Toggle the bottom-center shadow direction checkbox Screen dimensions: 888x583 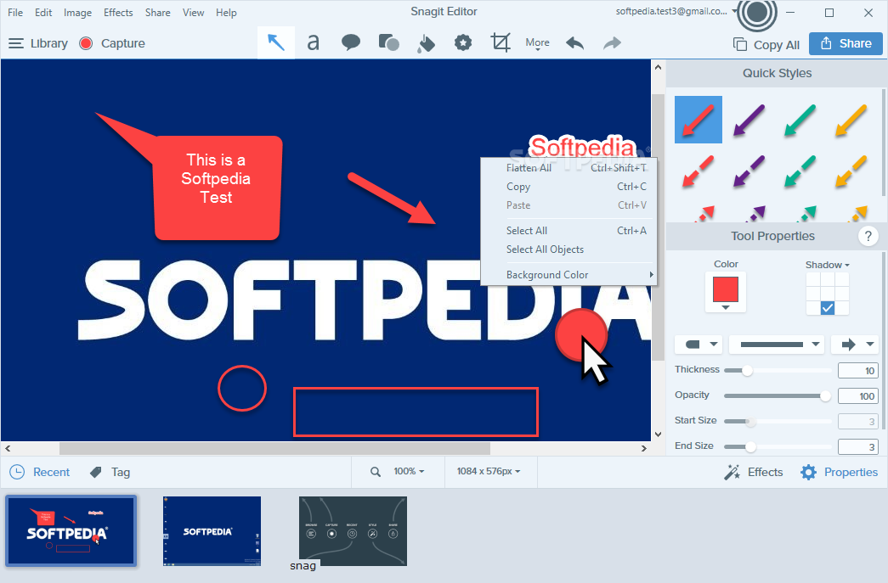pos(828,307)
